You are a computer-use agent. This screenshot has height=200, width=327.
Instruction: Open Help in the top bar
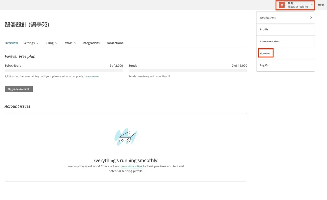321,5
